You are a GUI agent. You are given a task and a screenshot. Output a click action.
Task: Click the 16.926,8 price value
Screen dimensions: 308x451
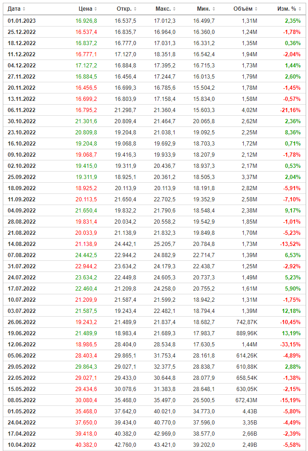tap(86, 21)
